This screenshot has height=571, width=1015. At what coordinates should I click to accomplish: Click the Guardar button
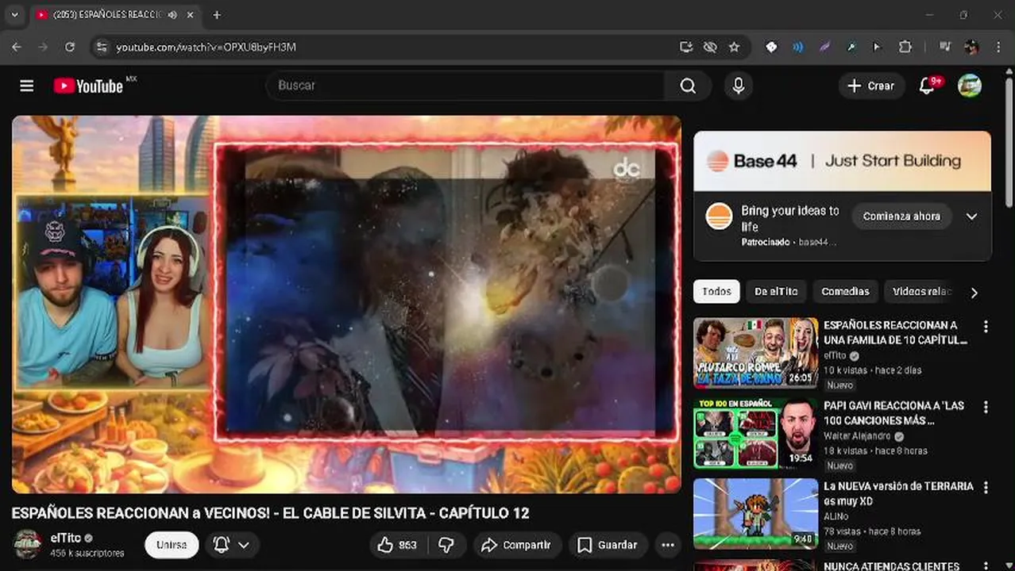click(x=608, y=545)
